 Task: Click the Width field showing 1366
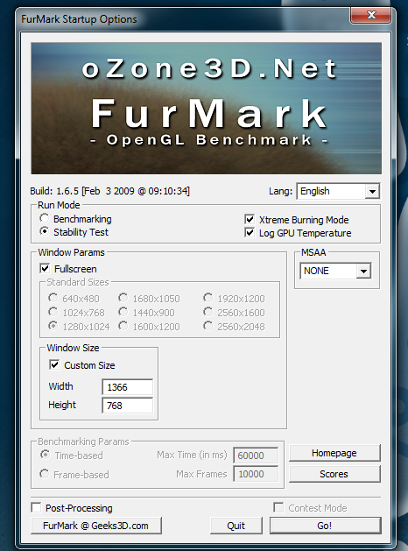[x=128, y=387]
